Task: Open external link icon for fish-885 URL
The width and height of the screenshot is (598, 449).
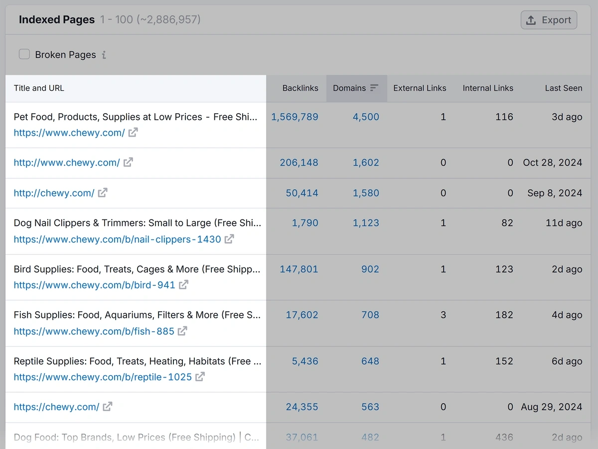Action: pos(182,331)
